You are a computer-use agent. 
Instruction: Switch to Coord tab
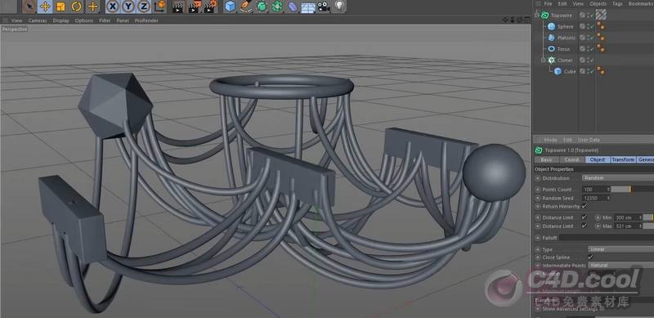point(571,160)
